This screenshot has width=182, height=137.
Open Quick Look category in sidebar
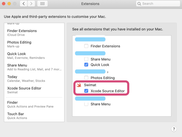pyautogui.click(x=17, y=56)
